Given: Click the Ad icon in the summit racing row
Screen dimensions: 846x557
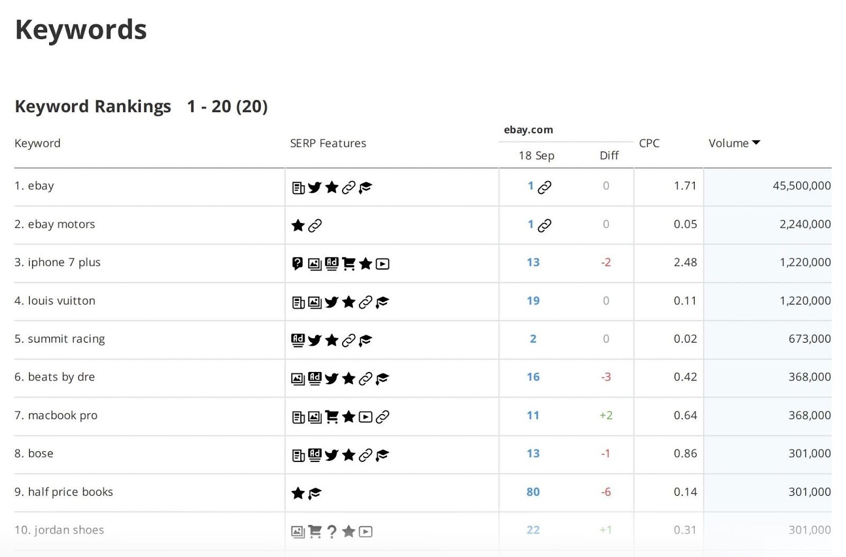Looking at the screenshot, I should click(298, 340).
